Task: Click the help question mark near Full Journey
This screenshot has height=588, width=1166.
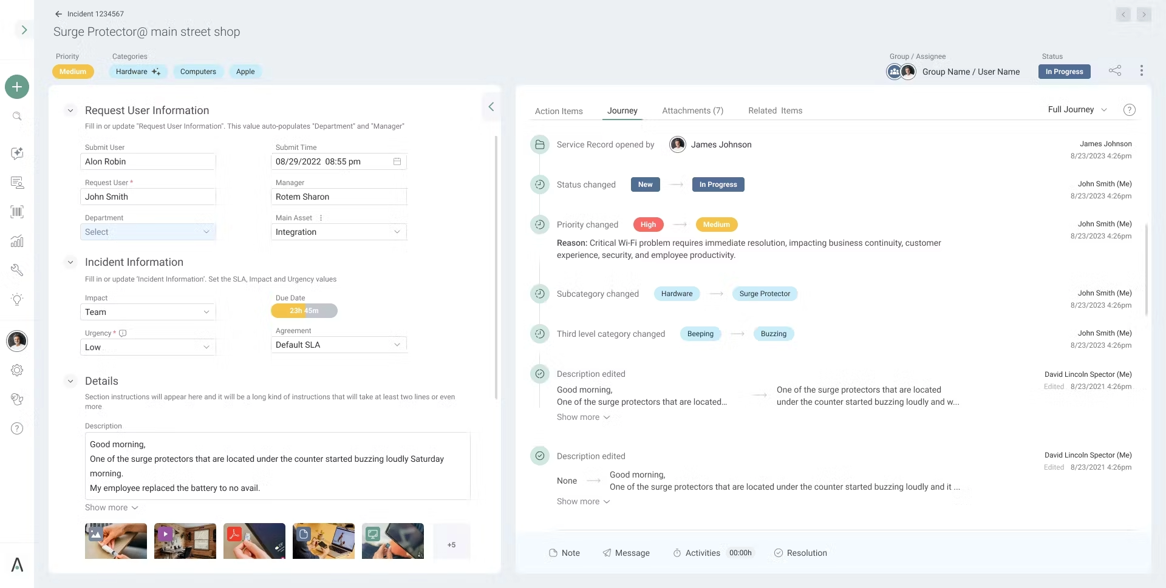Action: pos(1130,110)
